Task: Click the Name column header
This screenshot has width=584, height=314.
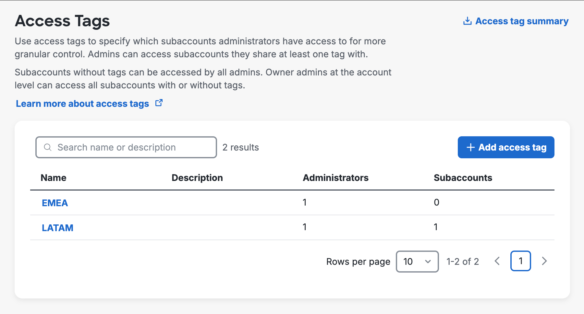Action: pyautogui.click(x=53, y=178)
